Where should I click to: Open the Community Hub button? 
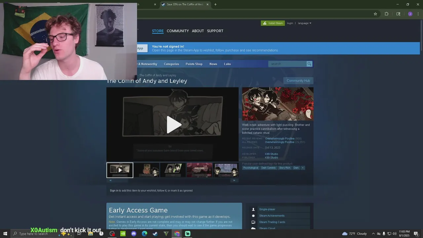click(298, 81)
